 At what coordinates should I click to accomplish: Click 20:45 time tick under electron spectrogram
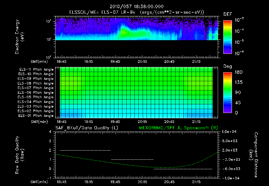pos(169,61)
